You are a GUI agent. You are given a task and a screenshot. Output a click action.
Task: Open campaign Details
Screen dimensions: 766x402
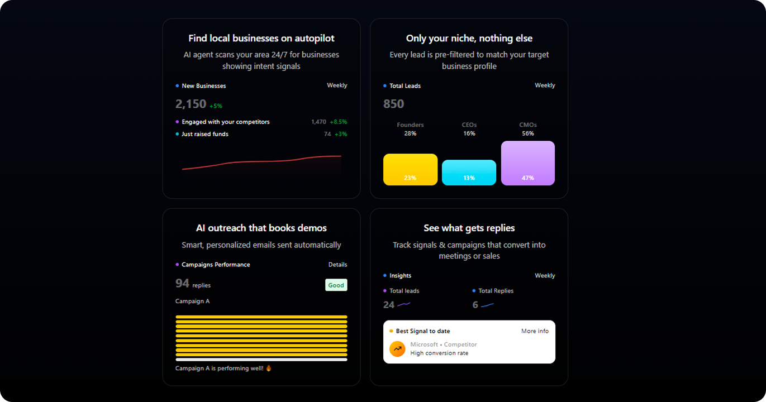[x=337, y=264]
